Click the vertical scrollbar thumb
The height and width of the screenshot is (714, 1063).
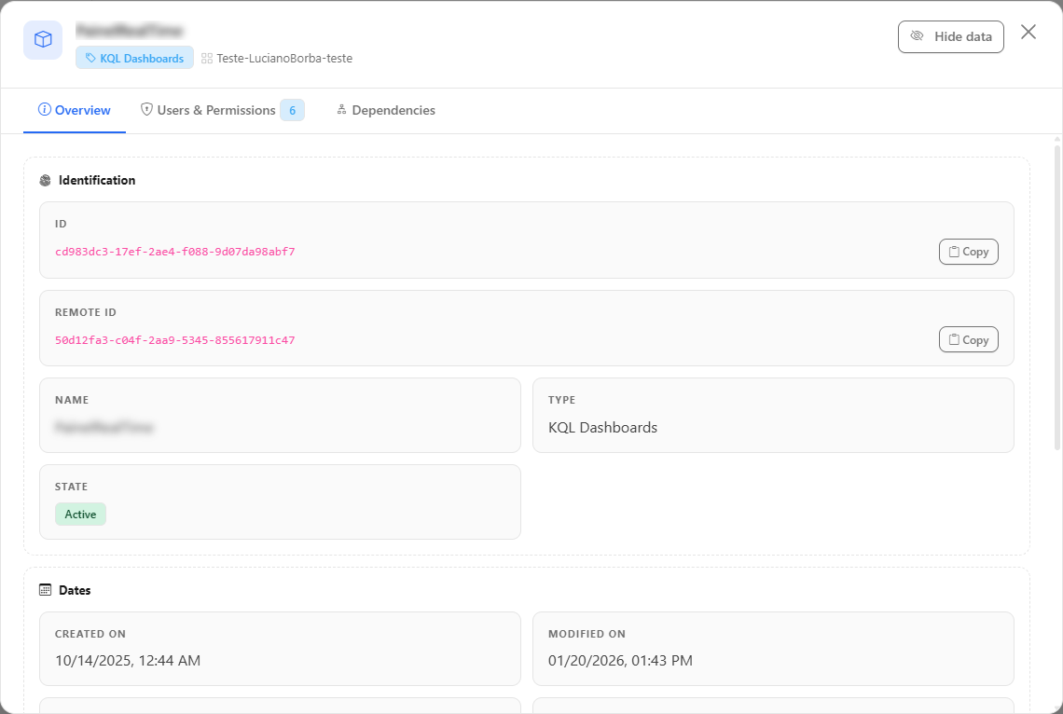[1056, 296]
